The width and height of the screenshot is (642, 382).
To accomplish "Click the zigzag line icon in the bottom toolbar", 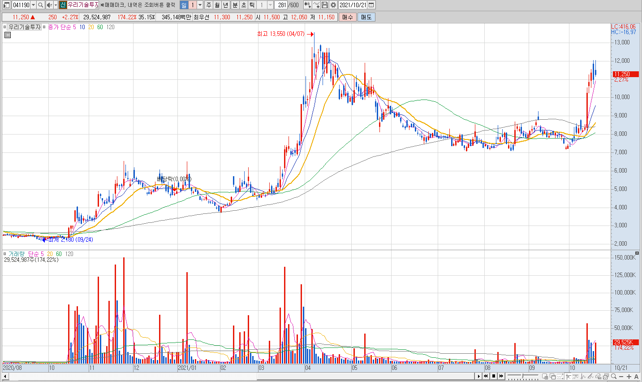I will 583,376.
